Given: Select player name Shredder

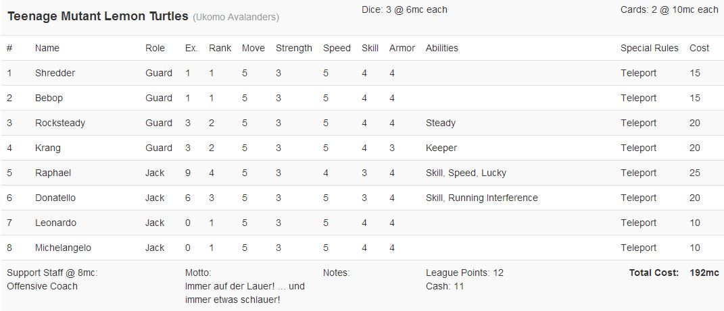Looking at the screenshot, I should (55, 73).
